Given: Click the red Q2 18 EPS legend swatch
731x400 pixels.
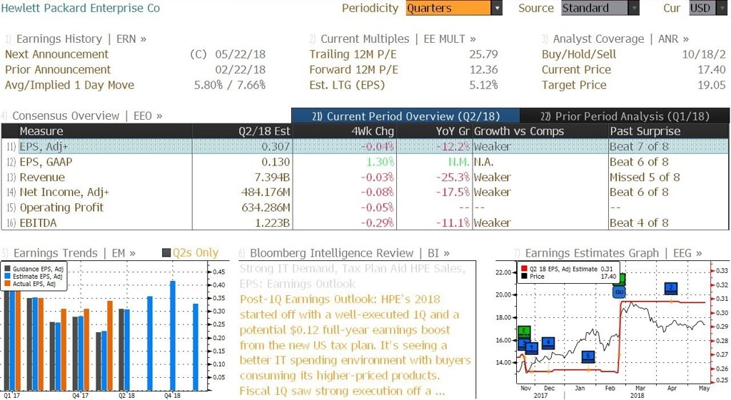Looking at the screenshot, I should tap(524, 269).
